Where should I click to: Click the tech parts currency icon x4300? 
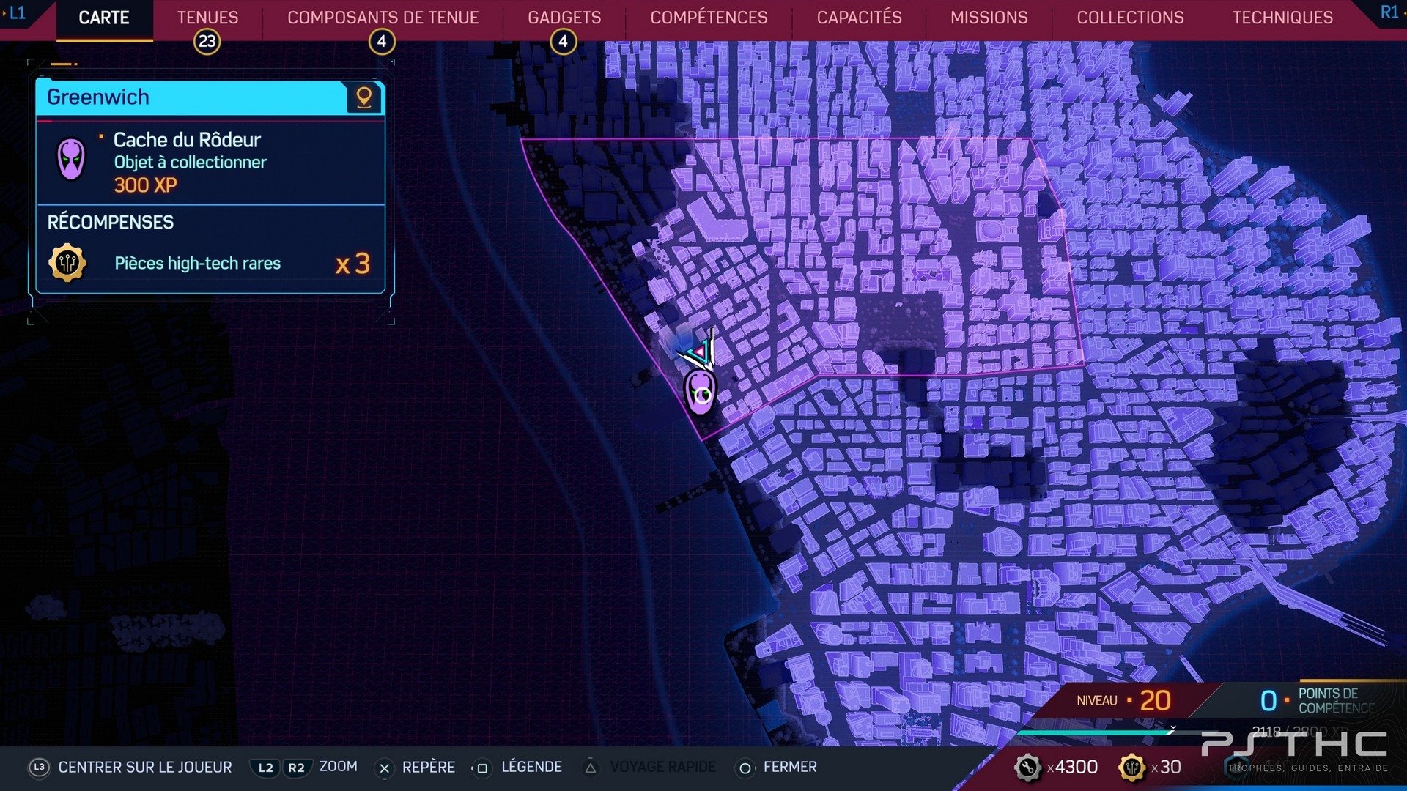point(1028,768)
